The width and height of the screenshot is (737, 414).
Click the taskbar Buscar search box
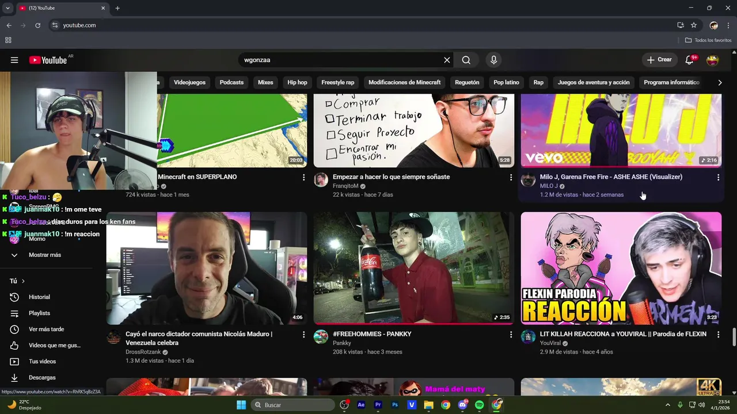(292, 405)
